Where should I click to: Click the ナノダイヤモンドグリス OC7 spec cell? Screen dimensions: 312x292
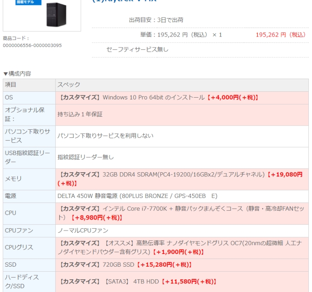(181, 247)
